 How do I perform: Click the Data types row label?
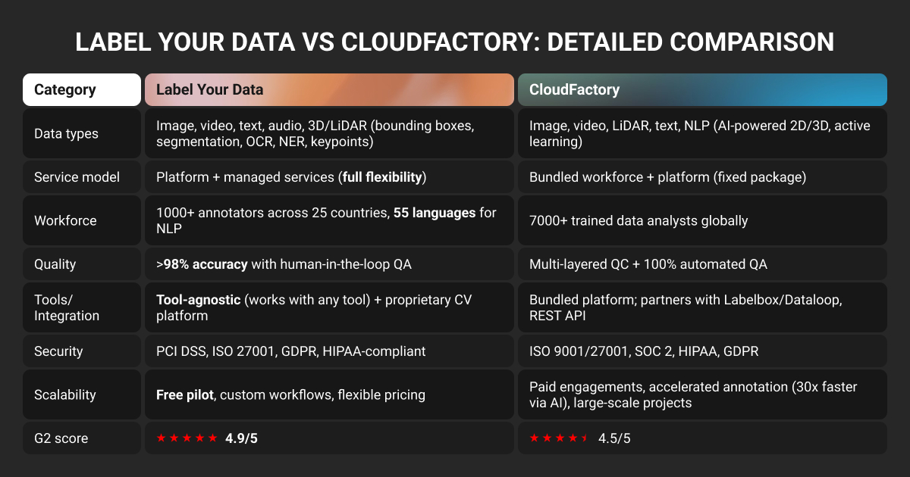(x=66, y=134)
